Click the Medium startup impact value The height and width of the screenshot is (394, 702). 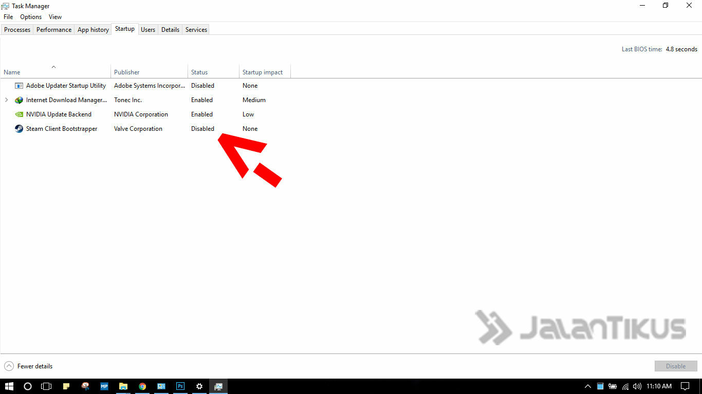[x=254, y=100]
